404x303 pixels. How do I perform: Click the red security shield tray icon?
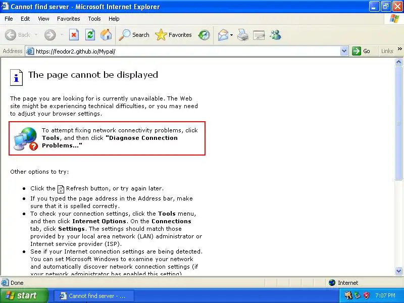tap(366, 295)
